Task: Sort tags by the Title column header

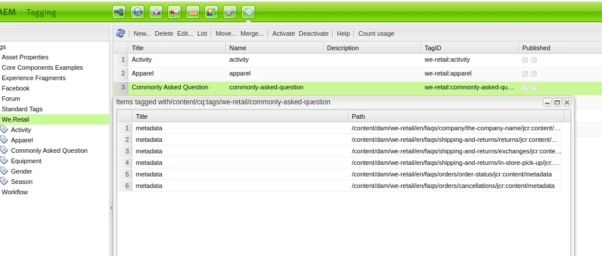Action: [x=177, y=48]
